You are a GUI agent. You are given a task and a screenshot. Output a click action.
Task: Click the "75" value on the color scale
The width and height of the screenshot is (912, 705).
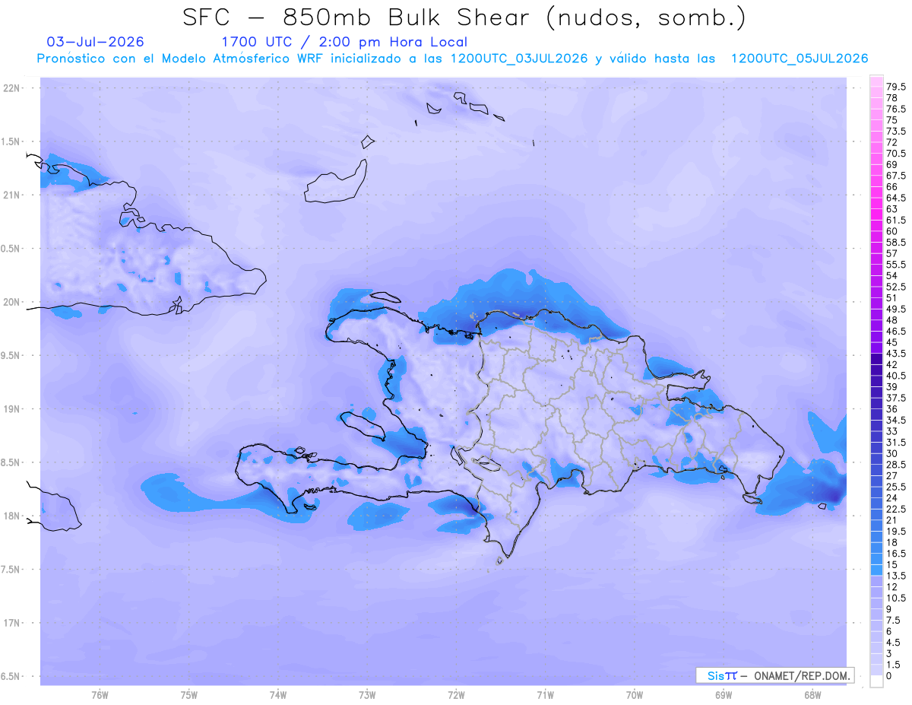pyautogui.click(x=891, y=120)
